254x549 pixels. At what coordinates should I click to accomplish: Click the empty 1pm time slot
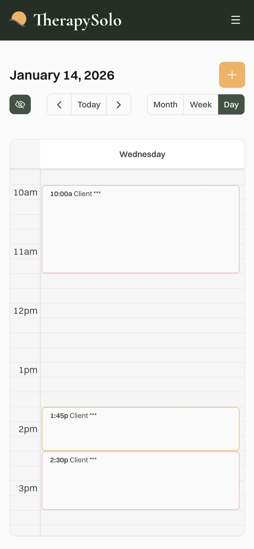click(142, 370)
